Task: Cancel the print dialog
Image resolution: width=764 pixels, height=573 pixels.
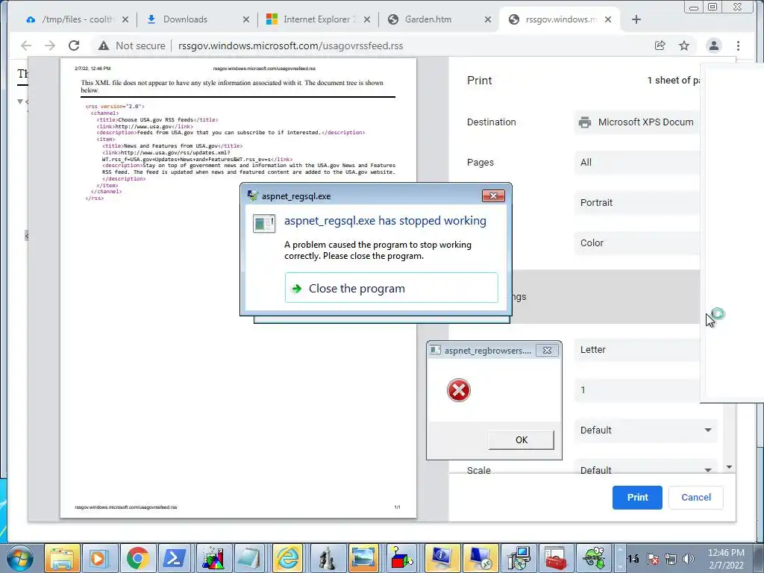Action: (696, 498)
